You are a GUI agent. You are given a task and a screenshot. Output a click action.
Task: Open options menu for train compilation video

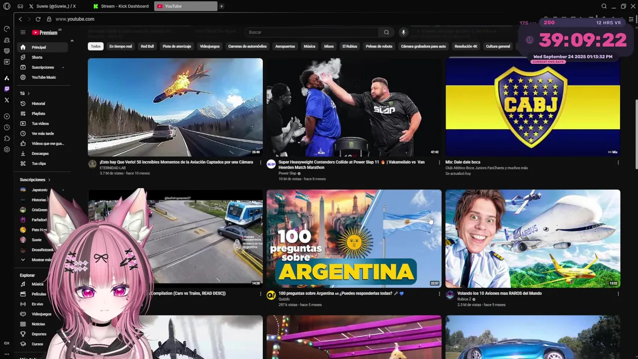tap(260, 294)
